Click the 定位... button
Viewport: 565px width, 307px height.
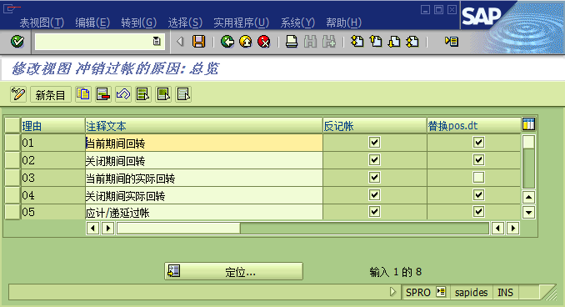233,271
